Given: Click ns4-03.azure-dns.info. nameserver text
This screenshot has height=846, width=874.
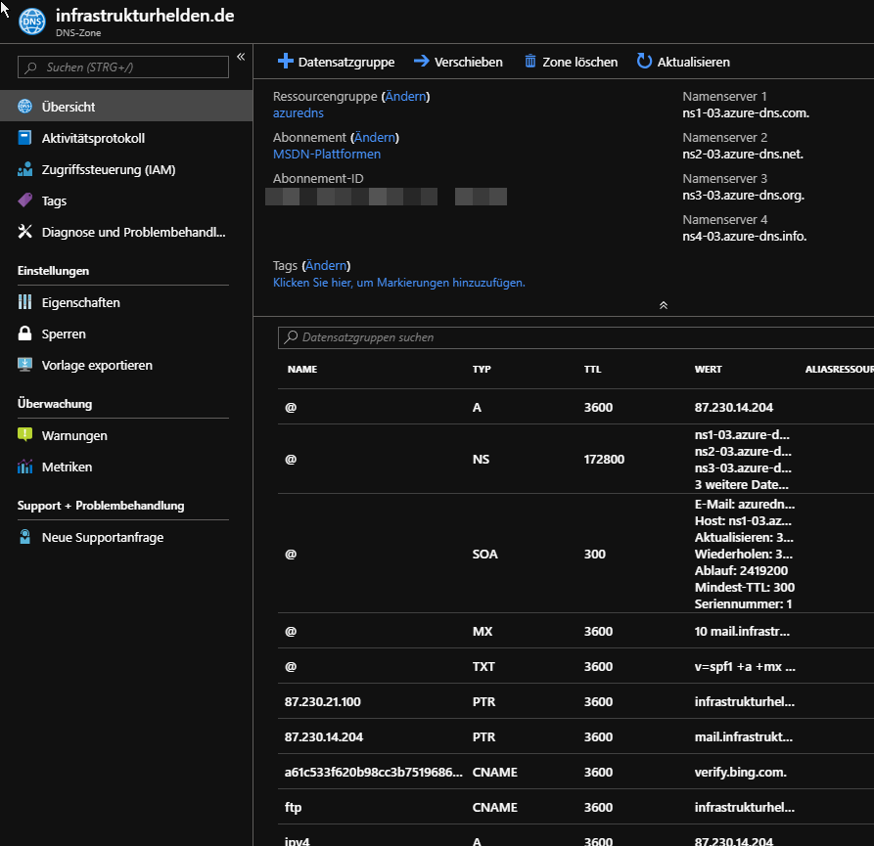Looking at the screenshot, I should (744, 236).
